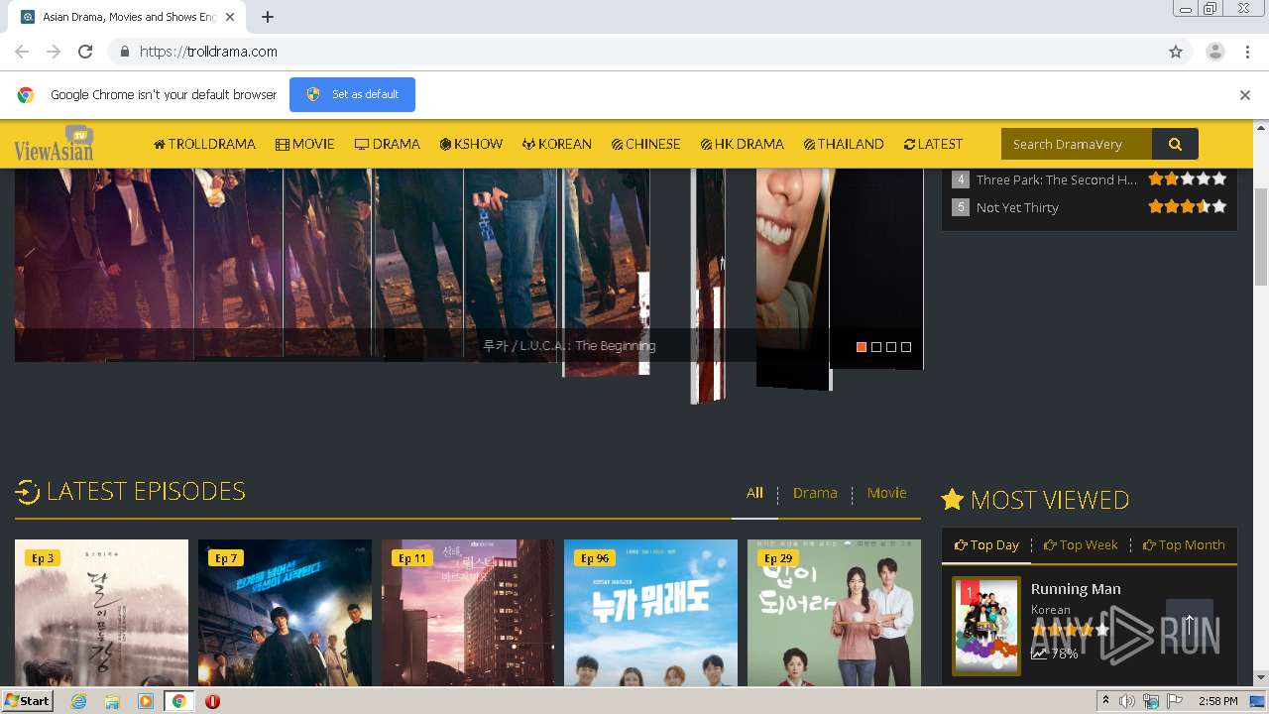The image size is (1269, 714).
Task: Click the ViewAsian TV logo
Action: [x=54, y=144]
